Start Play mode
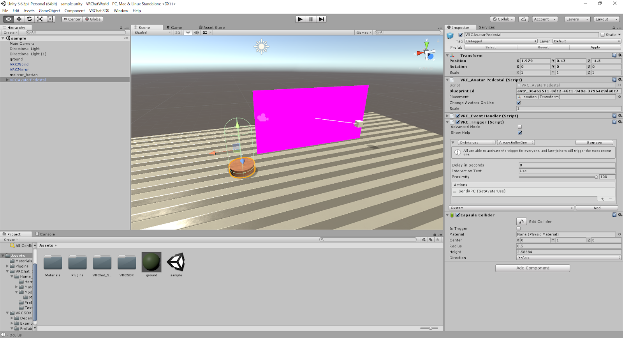This screenshot has width=623, height=338. 300,19
